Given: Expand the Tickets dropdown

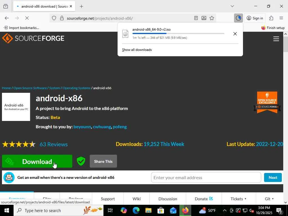Looking at the screenshot, I should point(238,199).
